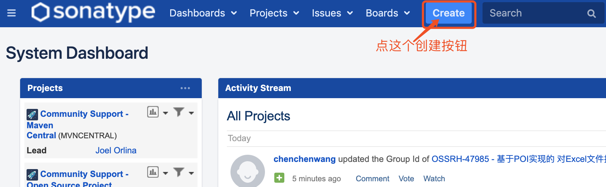
Task: Click chenchenwang's user avatar
Action: click(248, 171)
